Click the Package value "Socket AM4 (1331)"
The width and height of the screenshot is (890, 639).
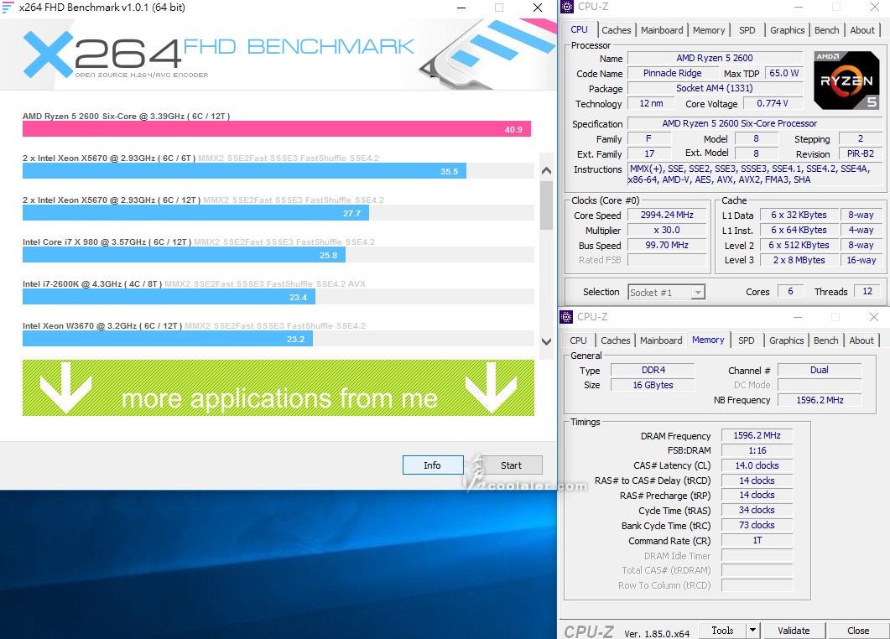[715, 89]
